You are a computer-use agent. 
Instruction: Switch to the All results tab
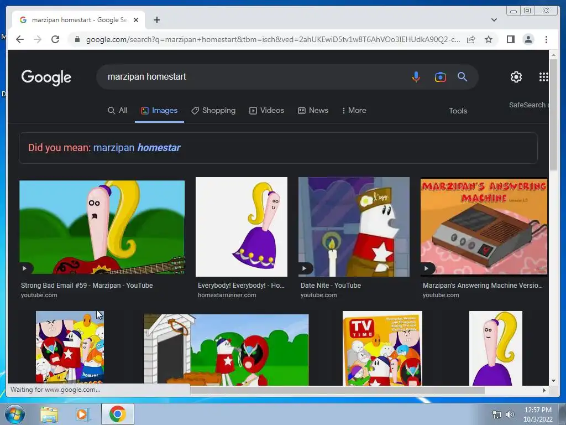coord(117,111)
